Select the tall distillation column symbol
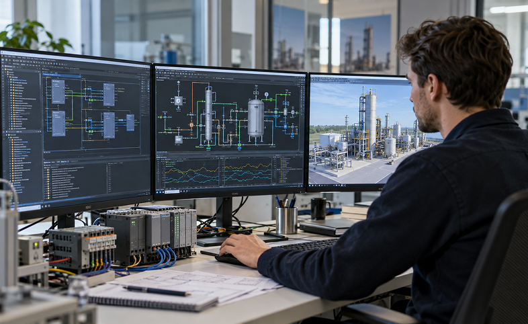Viewport: 528px width, 324px height. coord(209,115)
